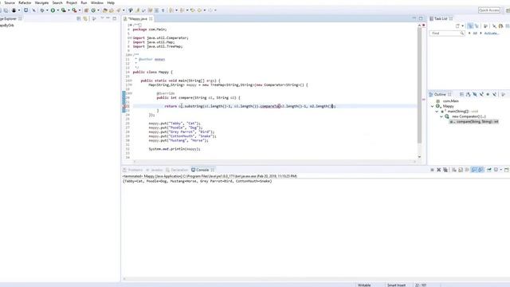Open the Display Selected Console dropdown
The width and height of the screenshot is (510, 287).
(501, 170)
